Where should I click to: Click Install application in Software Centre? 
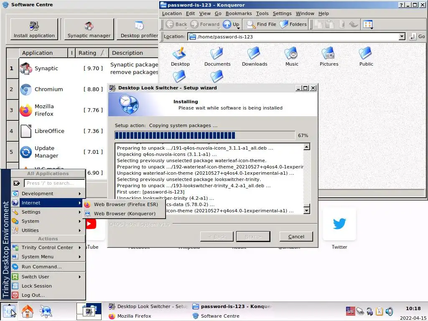(x=34, y=29)
